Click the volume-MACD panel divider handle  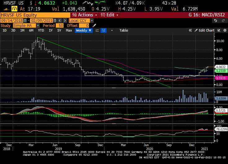point(114,104)
